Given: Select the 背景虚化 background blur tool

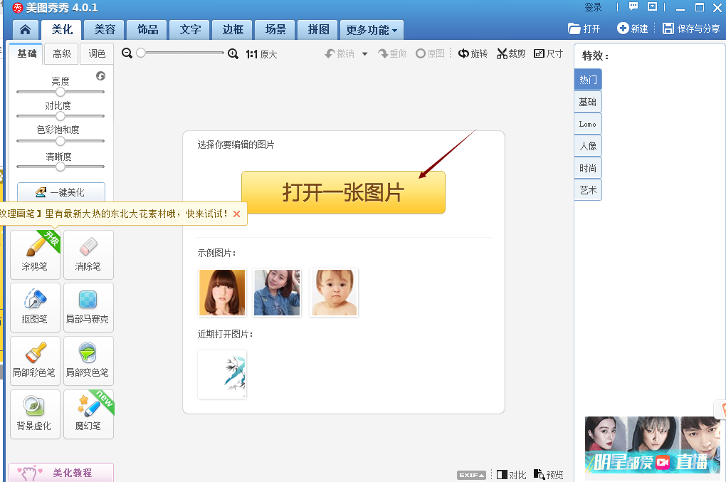Looking at the screenshot, I should (35, 414).
